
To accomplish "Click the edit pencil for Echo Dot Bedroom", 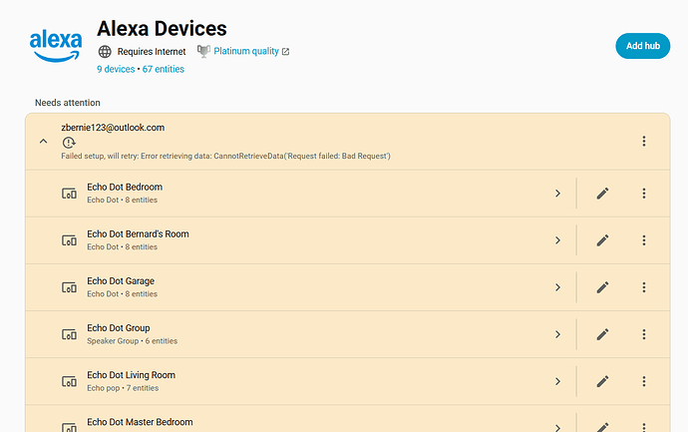I will click(x=602, y=194).
